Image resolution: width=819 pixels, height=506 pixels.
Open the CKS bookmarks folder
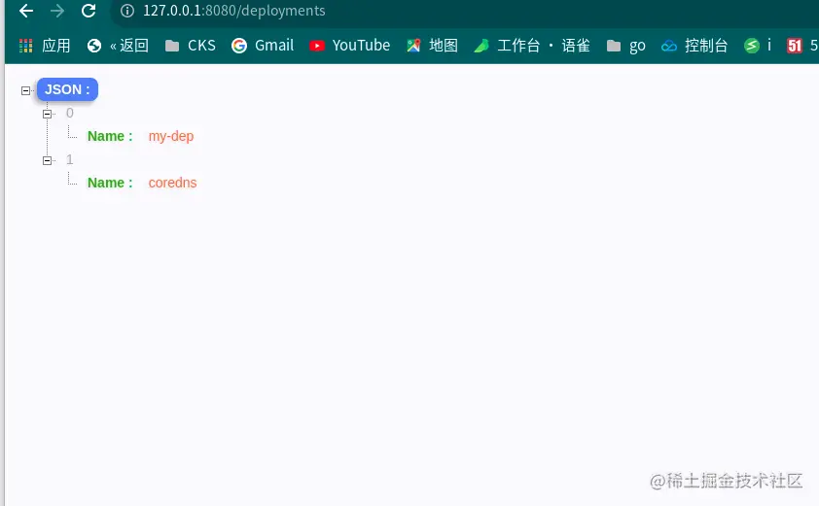[x=190, y=46]
